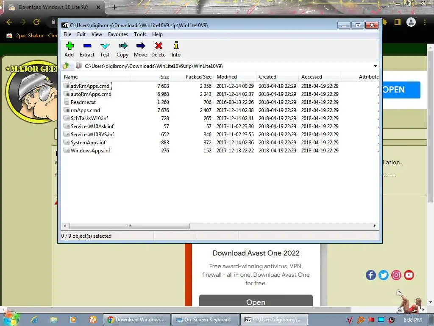This screenshot has height=326, width=434.
Task: Sort by the Accessed column header
Action: (x=320, y=77)
